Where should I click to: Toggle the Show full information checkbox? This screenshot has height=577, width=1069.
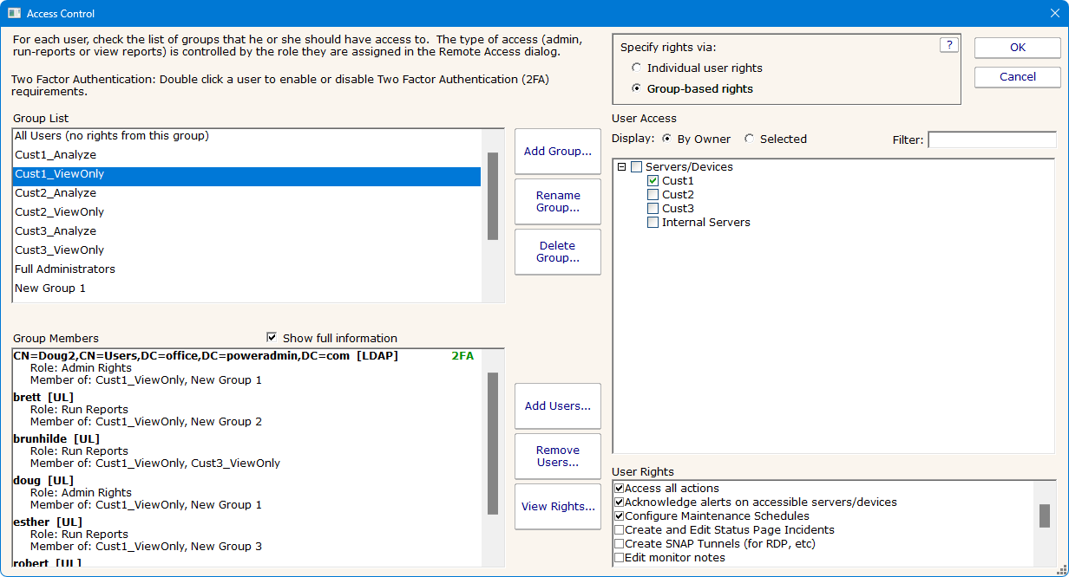[x=272, y=338]
